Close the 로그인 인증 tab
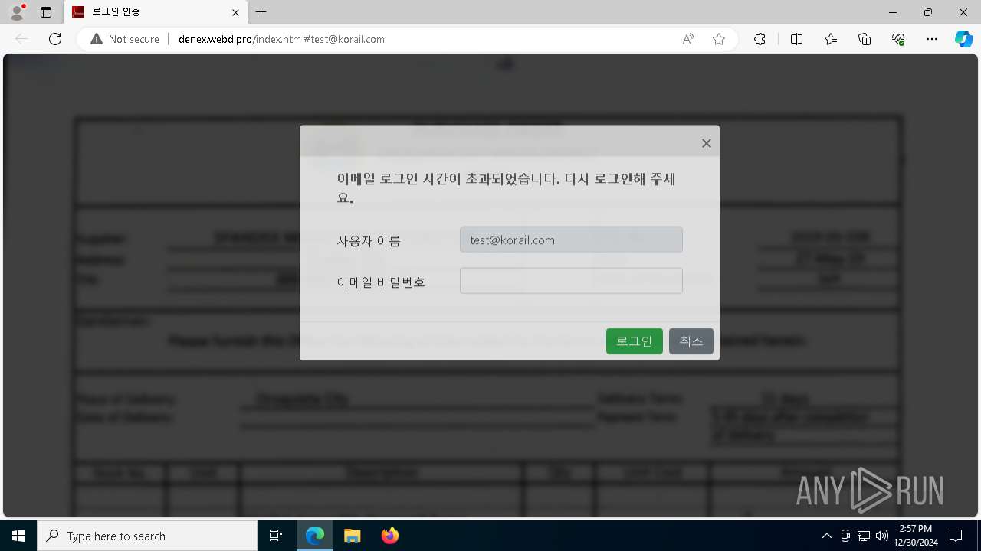This screenshot has width=981, height=551. coord(236,12)
